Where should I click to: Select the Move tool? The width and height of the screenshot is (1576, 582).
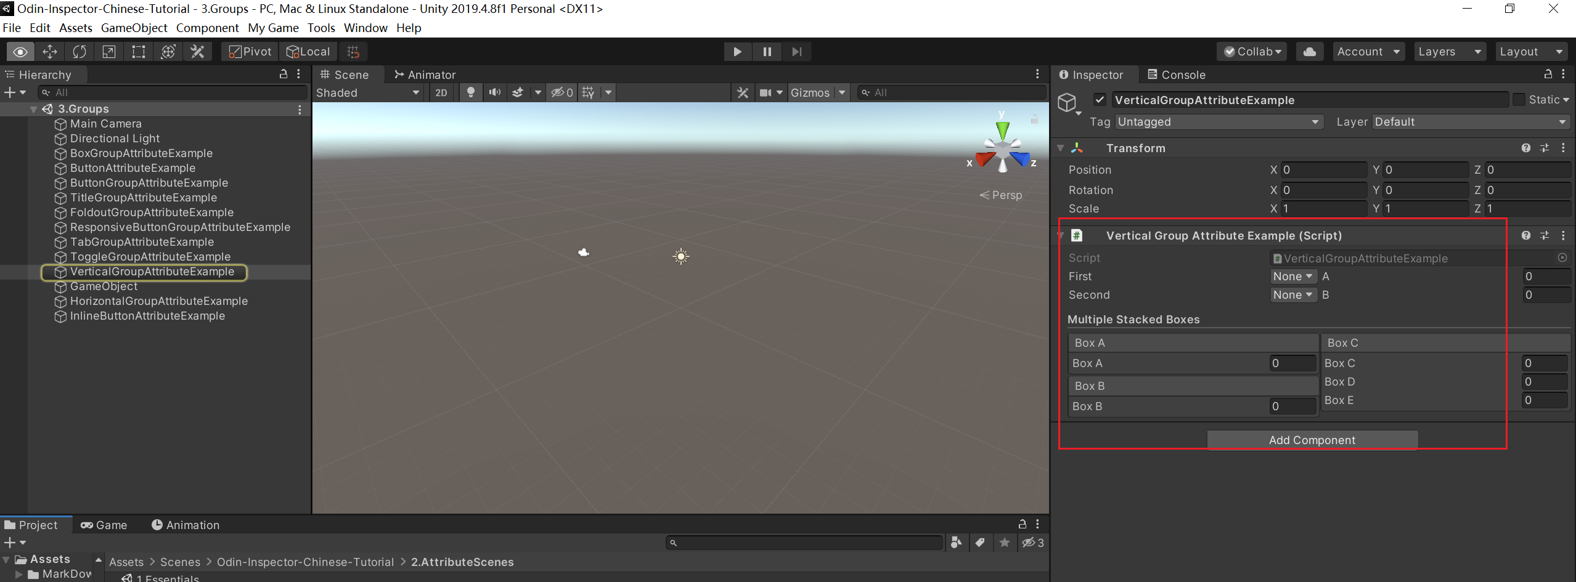(50, 52)
